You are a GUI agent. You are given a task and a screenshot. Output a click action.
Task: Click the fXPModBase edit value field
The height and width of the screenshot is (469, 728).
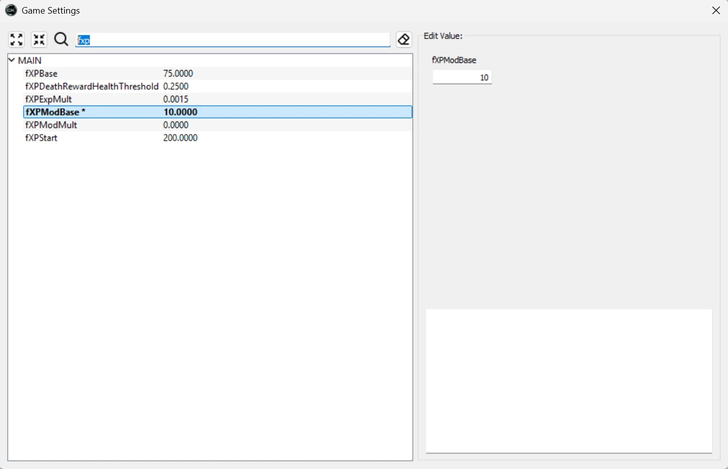pos(462,77)
